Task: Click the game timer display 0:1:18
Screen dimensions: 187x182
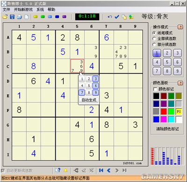Action: (x=87, y=17)
